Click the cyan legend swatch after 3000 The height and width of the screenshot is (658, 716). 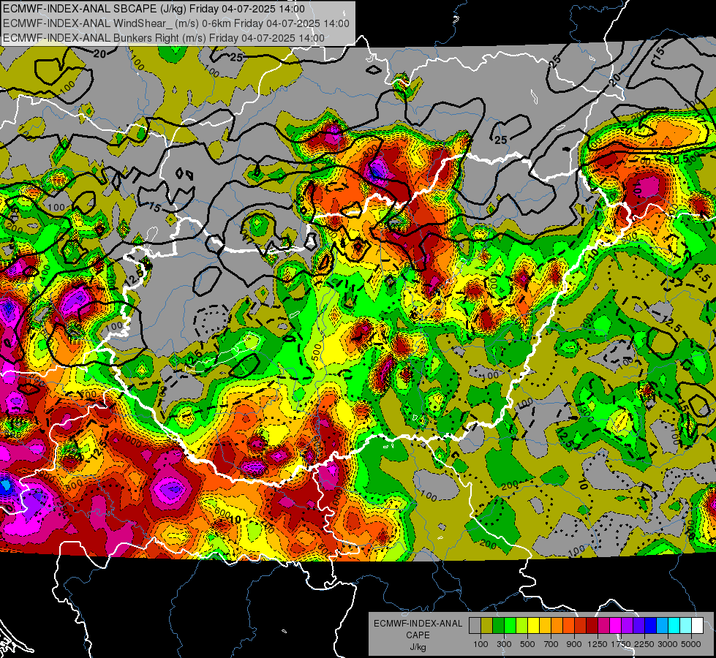[674, 625]
